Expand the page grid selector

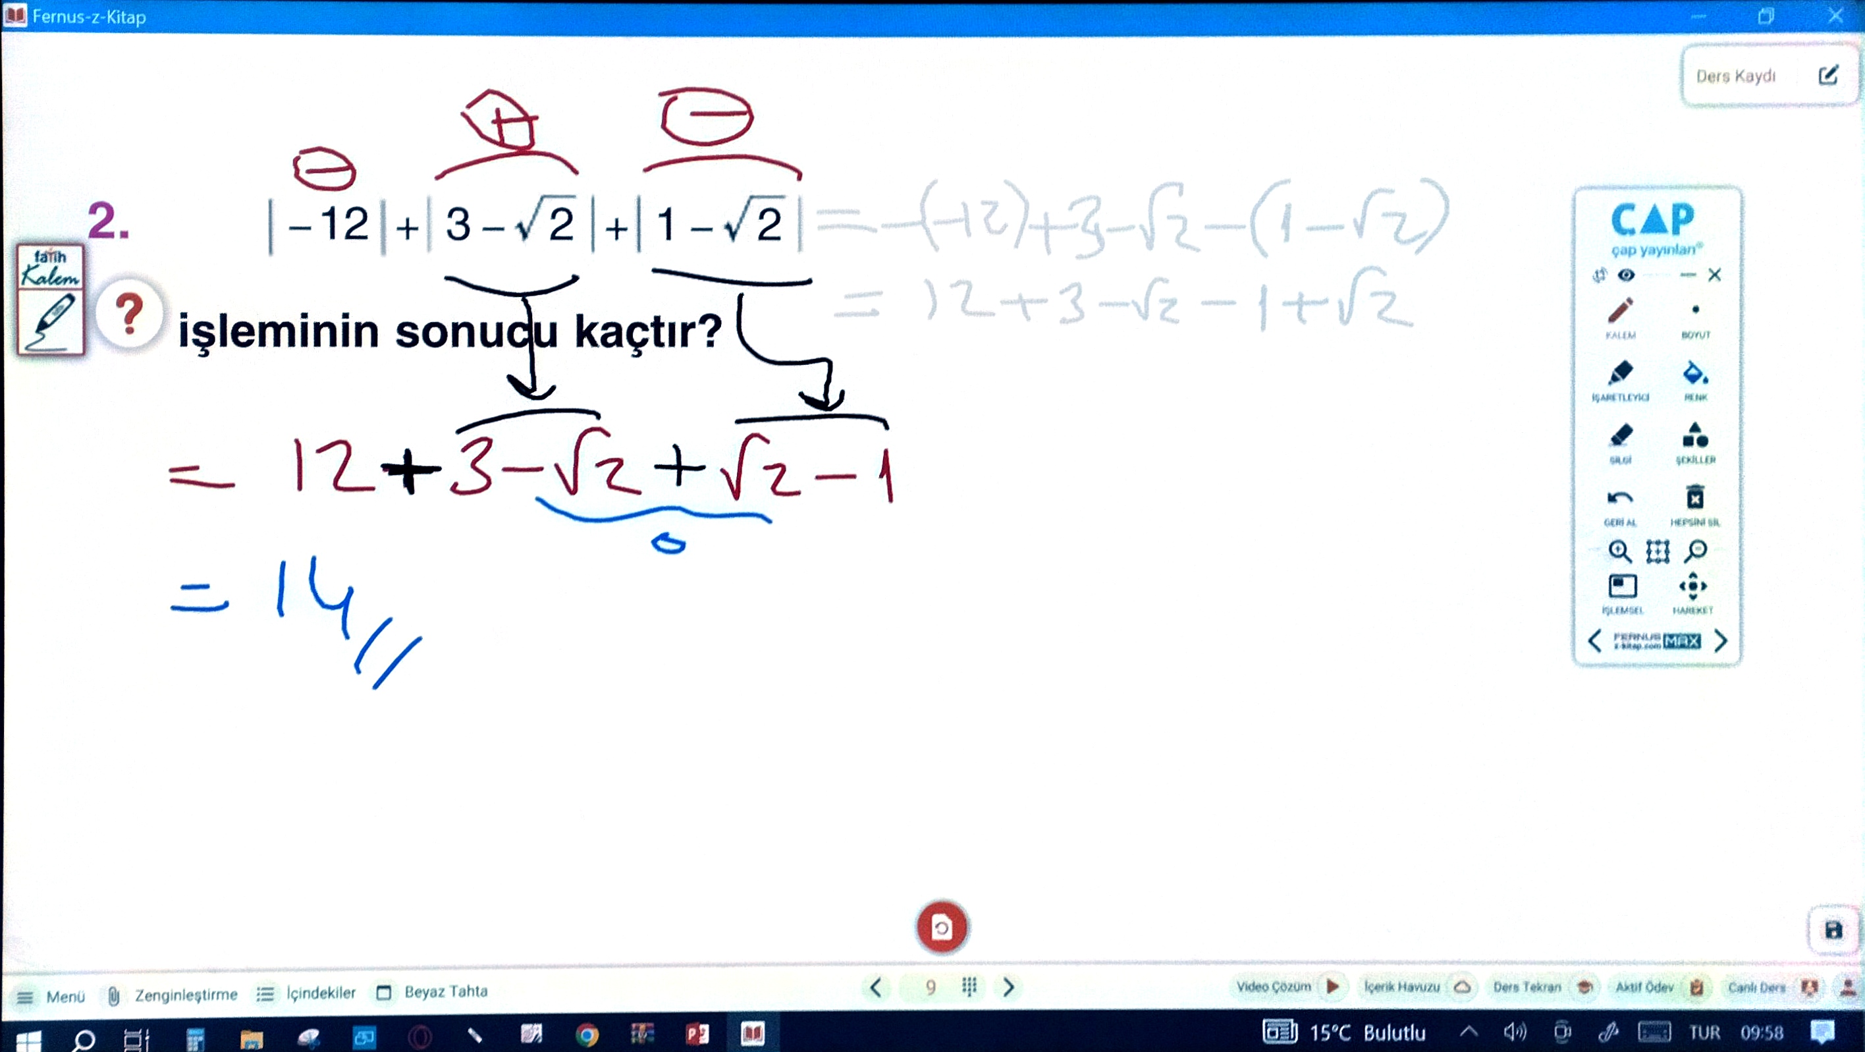tap(969, 987)
